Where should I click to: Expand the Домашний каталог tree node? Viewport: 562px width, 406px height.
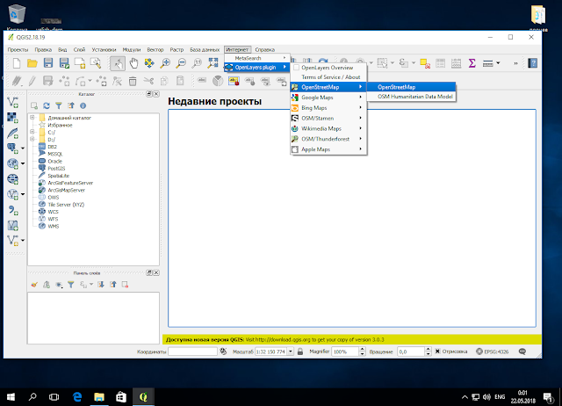pyautogui.click(x=32, y=117)
